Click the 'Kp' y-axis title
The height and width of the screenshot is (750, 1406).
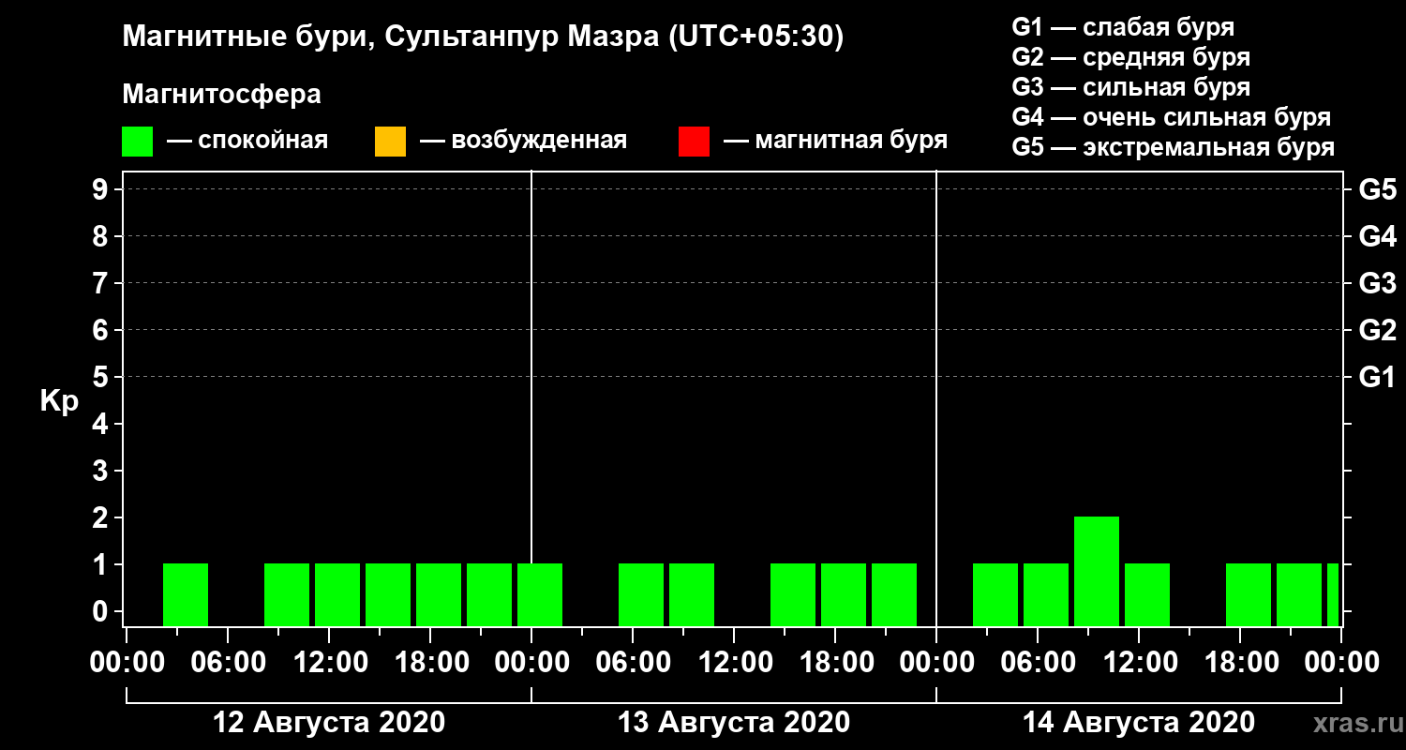(x=59, y=400)
